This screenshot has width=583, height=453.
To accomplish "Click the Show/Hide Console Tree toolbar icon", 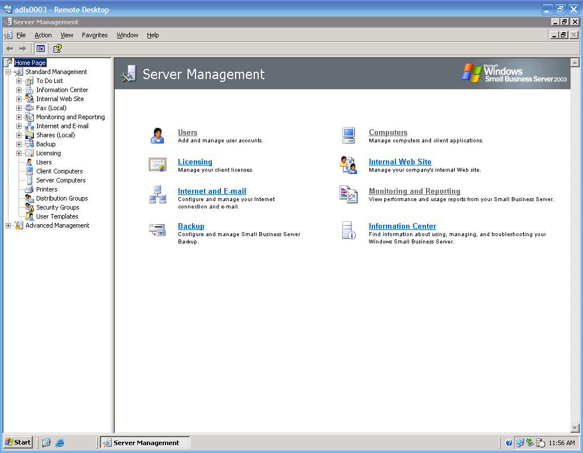I will coord(40,49).
